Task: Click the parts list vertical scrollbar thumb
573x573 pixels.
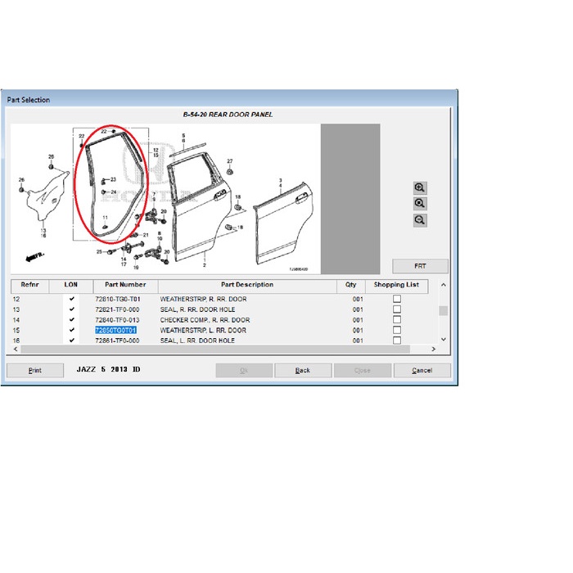Action: click(443, 311)
